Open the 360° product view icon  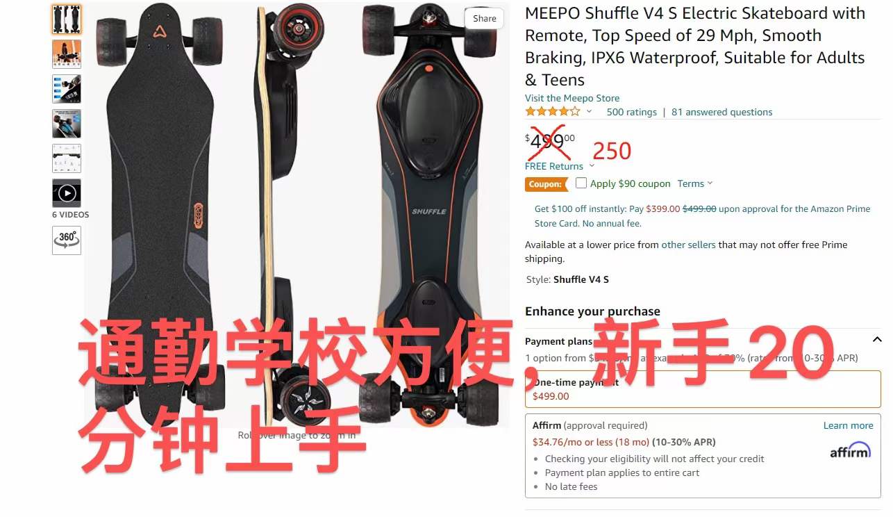pos(67,240)
